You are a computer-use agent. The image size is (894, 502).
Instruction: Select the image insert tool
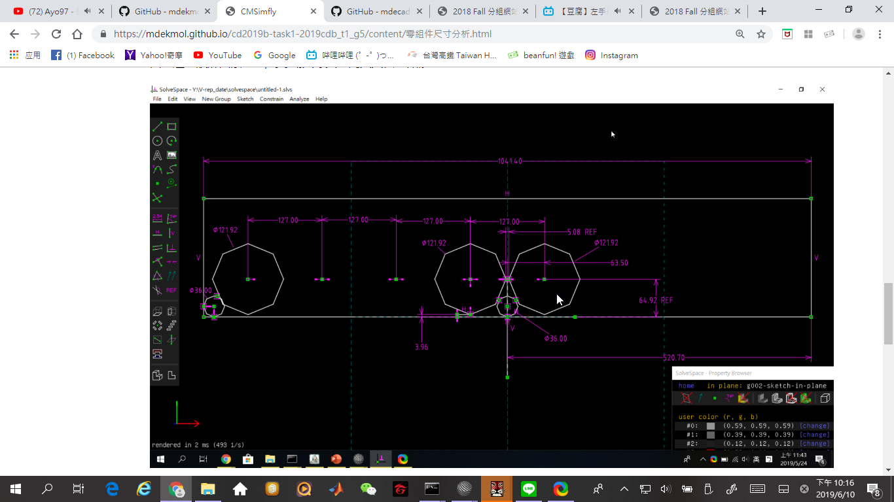coord(171,155)
